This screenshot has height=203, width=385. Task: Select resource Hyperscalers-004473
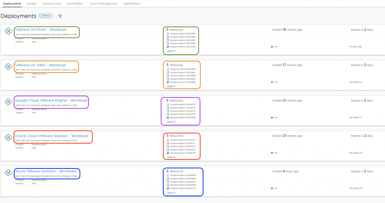click(x=183, y=150)
